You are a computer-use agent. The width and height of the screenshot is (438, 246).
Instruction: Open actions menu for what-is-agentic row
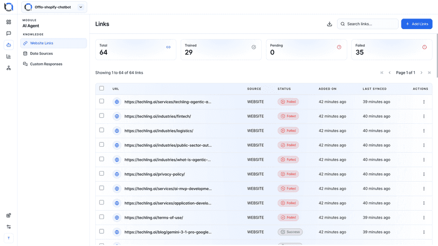[x=424, y=160]
